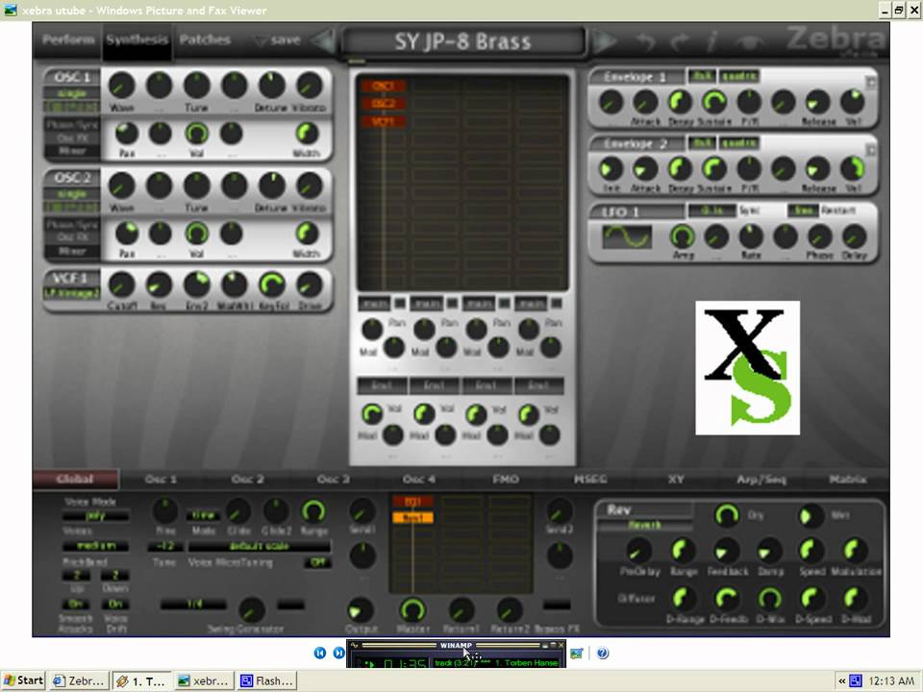Open the blue Help question-mark icon
The width and height of the screenshot is (923, 692).
[x=603, y=653]
